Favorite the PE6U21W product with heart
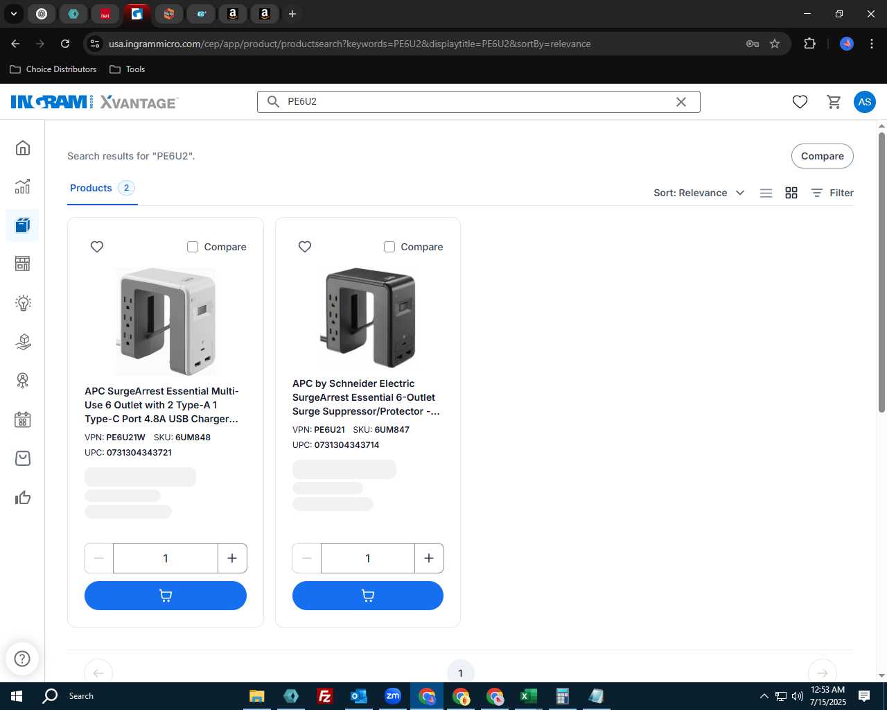The height and width of the screenshot is (710, 887). (x=97, y=247)
